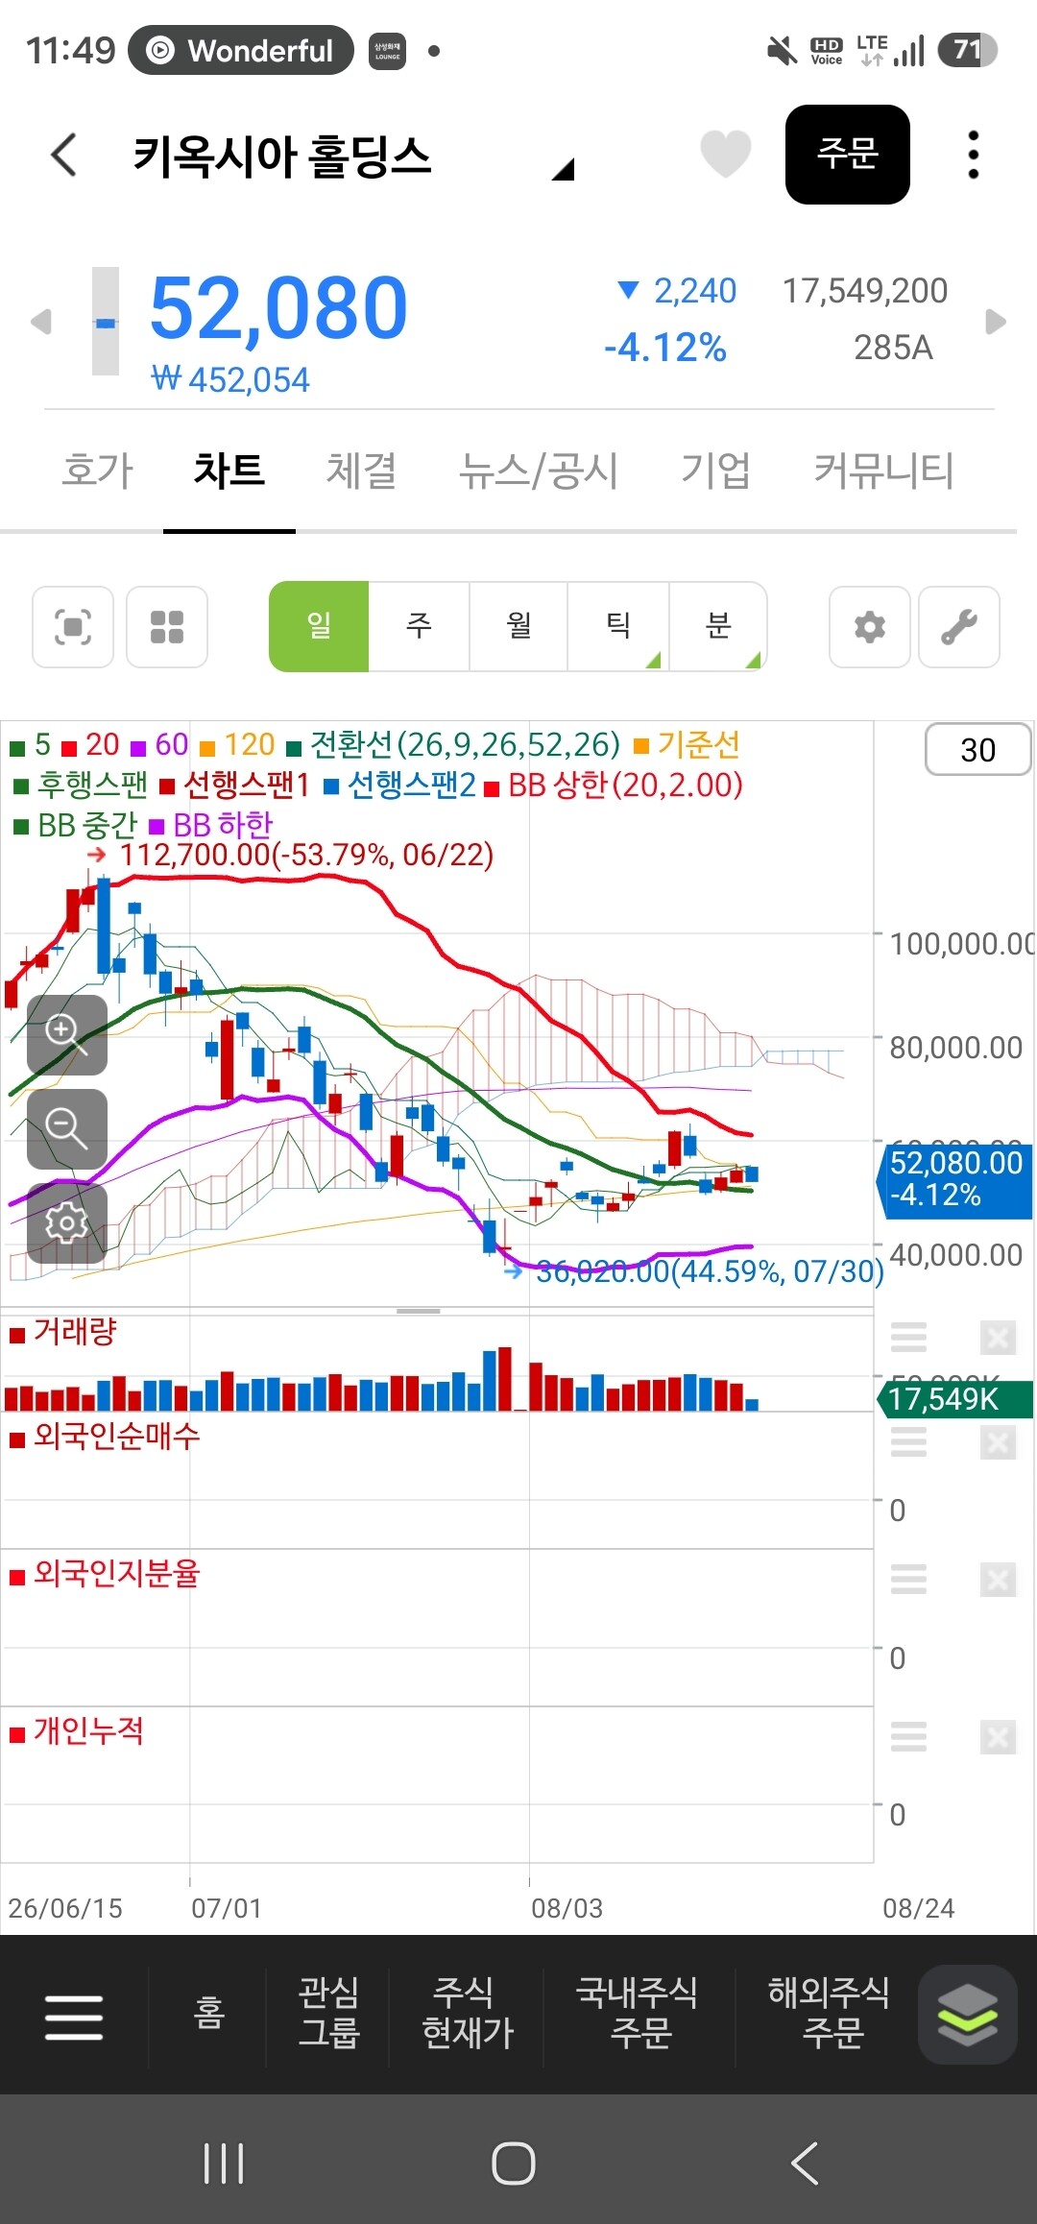Close the 개인누적 indicator panel
The height and width of the screenshot is (2224, 1037).
click(x=999, y=1736)
